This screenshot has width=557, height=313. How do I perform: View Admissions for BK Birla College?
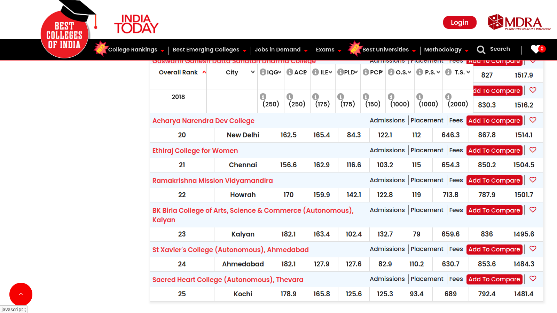click(x=387, y=210)
